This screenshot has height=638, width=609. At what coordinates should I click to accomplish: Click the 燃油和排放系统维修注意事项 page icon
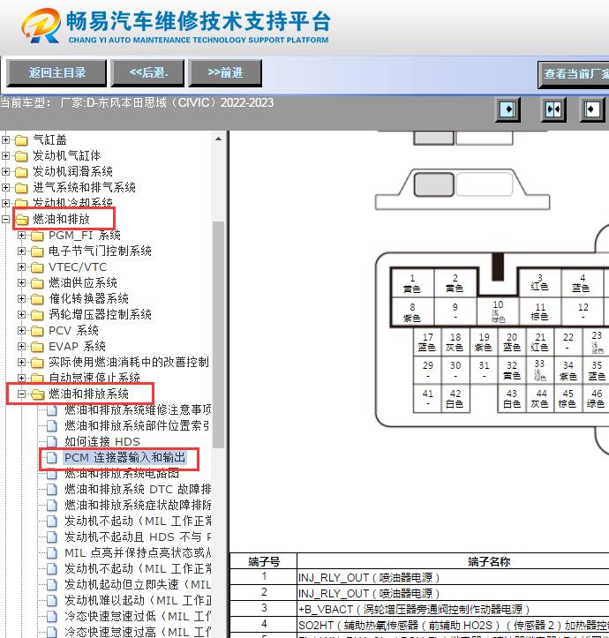tap(52, 410)
